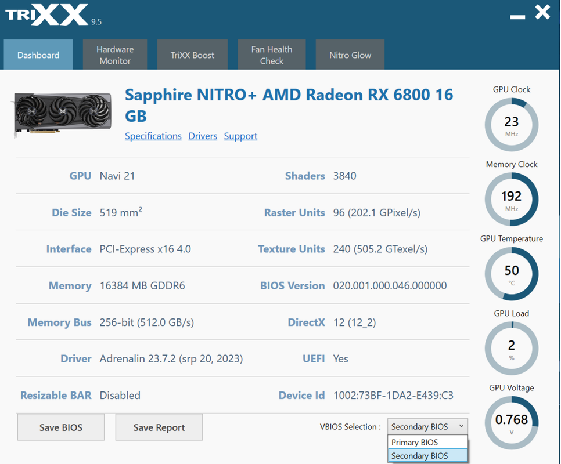Click Driver value Adrenalin 23.7.2
The width and height of the screenshot is (561, 464).
point(171,358)
